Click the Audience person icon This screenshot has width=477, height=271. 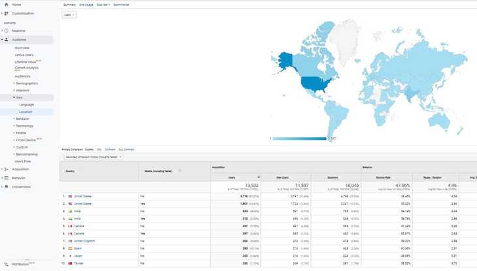click(7, 40)
